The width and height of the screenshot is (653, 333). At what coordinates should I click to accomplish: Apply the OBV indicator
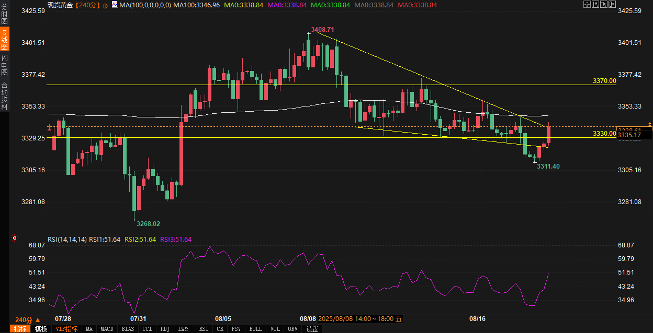pyautogui.click(x=293, y=329)
